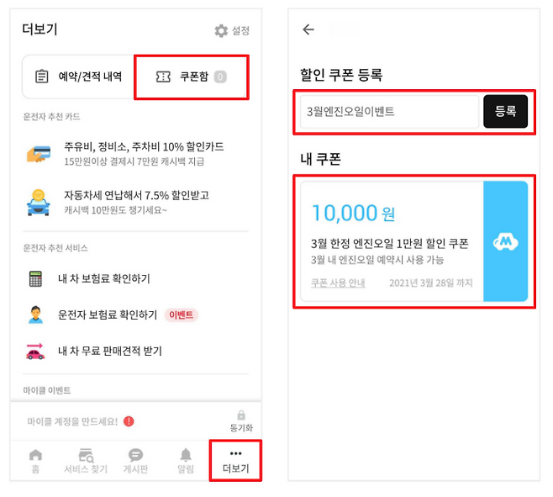The width and height of the screenshot is (553, 497).
Task: Tap the 동기화 lock icon
Action: point(241,415)
